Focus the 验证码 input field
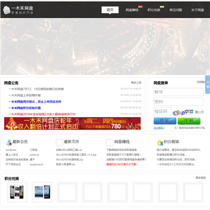The width and height of the screenshot is (210, 210). click(x=163, y=111)
